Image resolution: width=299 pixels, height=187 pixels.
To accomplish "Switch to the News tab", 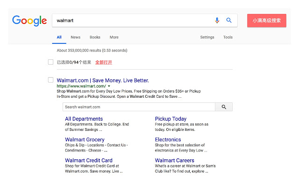I will click(x=75, y=37).
